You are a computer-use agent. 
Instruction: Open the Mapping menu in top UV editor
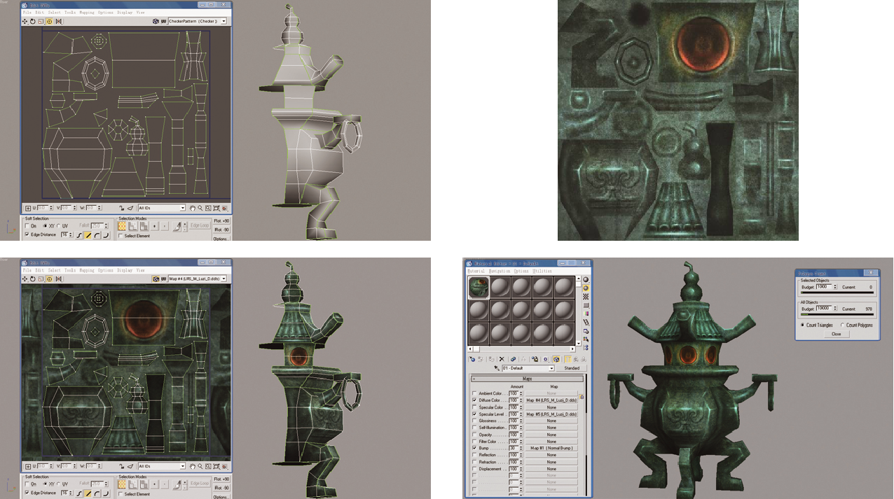[86, 13]
